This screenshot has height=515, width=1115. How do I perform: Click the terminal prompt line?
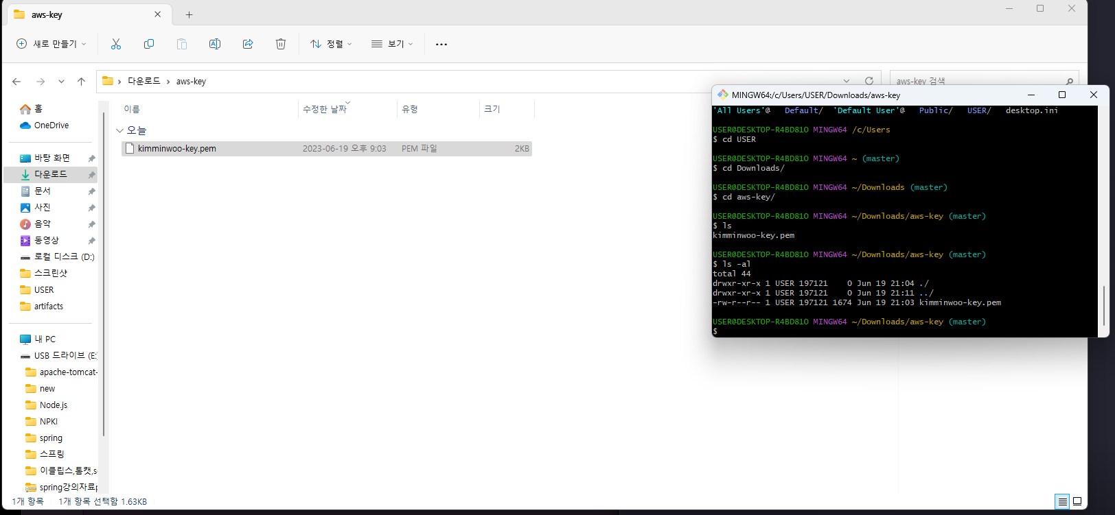[x=715, y=331]
